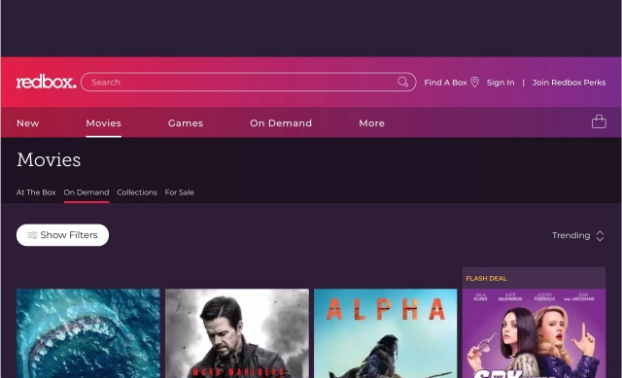Open the shopping bag cart icon
622x378 pixels.
[x=599, y=121]
